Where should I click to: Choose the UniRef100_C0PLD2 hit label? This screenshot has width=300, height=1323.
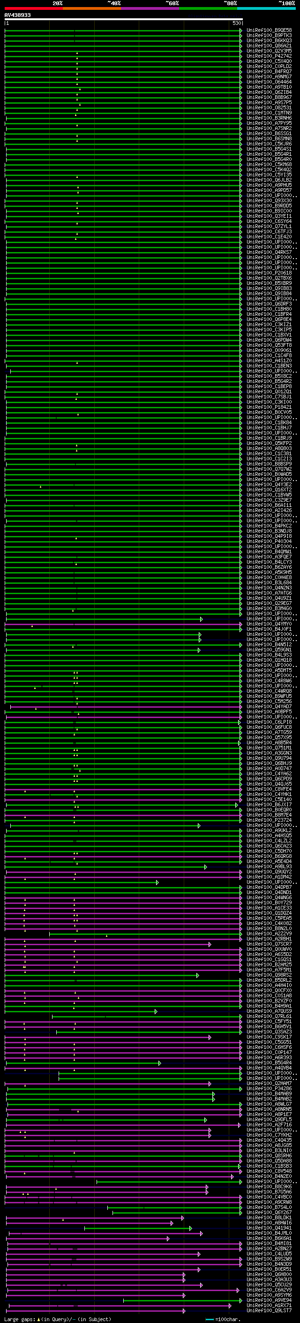click(x=269, y=66)
